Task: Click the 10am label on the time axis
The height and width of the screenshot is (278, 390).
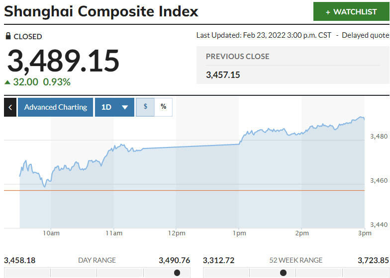Action: coord(51,233)
